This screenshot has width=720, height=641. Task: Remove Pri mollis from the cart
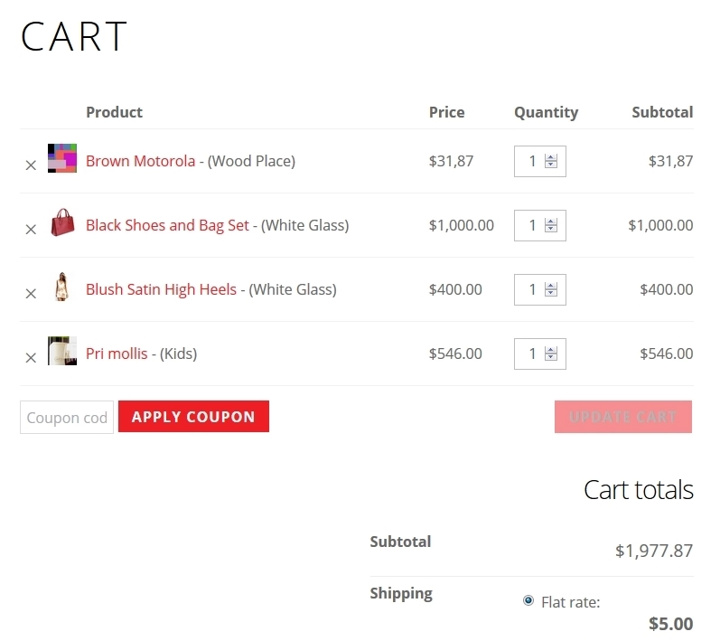click(31, 358)
